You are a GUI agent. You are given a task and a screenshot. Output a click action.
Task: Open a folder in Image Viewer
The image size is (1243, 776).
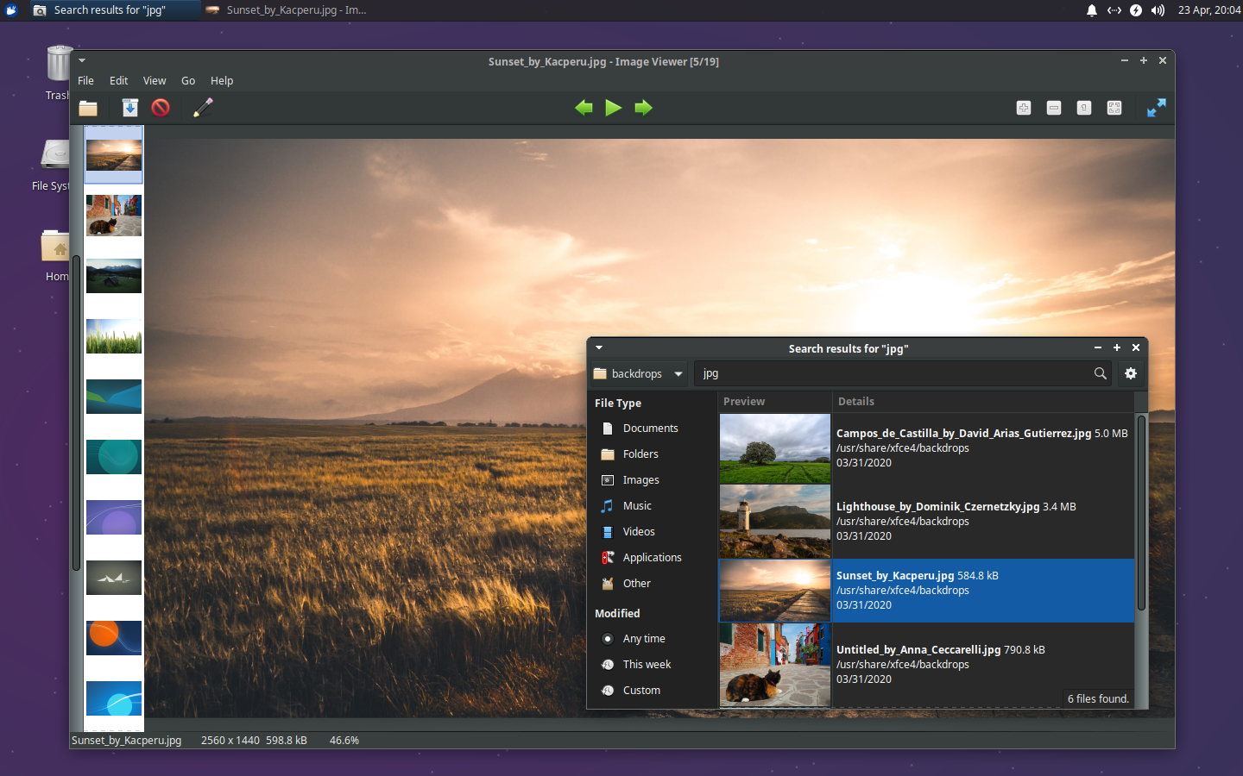coord(88,108)
